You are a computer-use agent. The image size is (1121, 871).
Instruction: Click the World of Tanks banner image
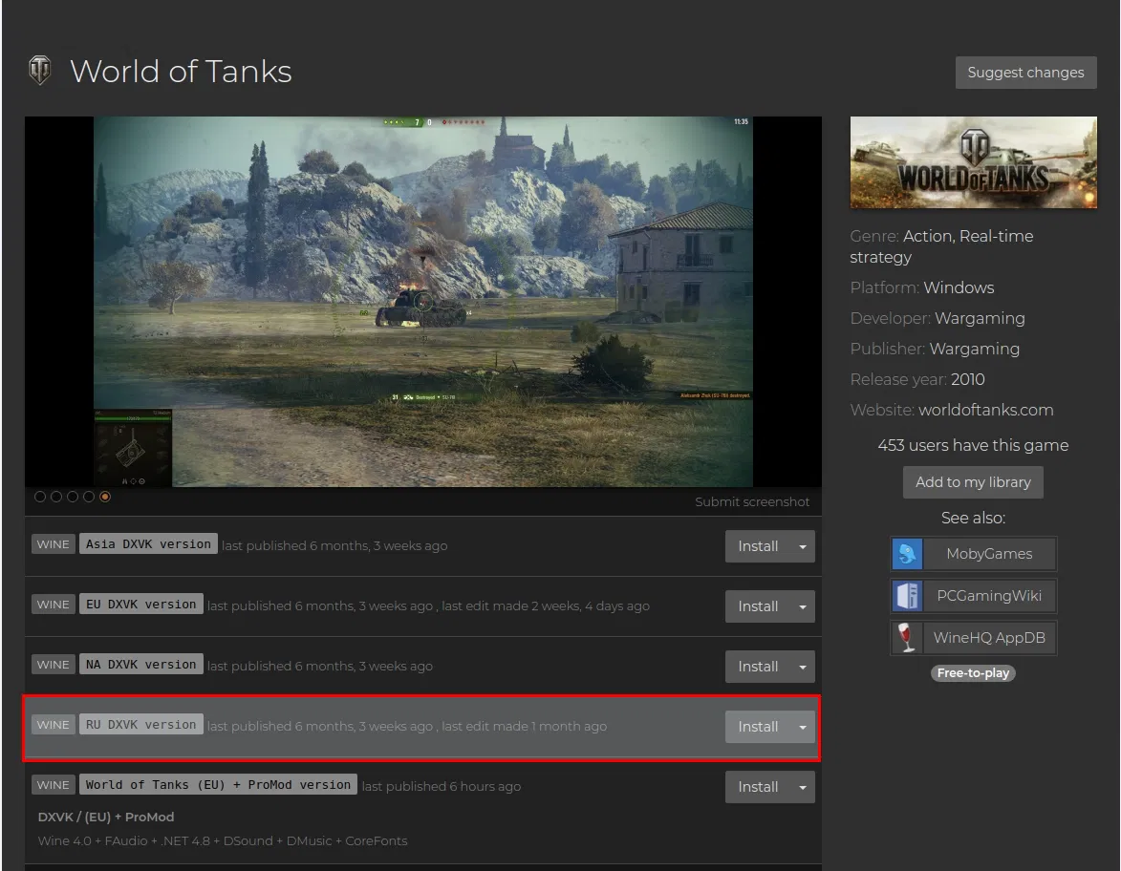(973, 163)
